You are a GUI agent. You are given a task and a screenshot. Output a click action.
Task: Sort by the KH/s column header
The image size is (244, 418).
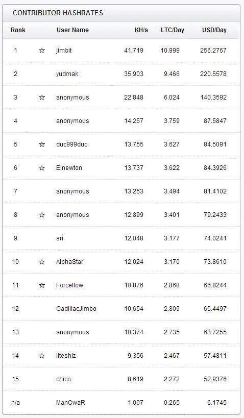(141, 30)
